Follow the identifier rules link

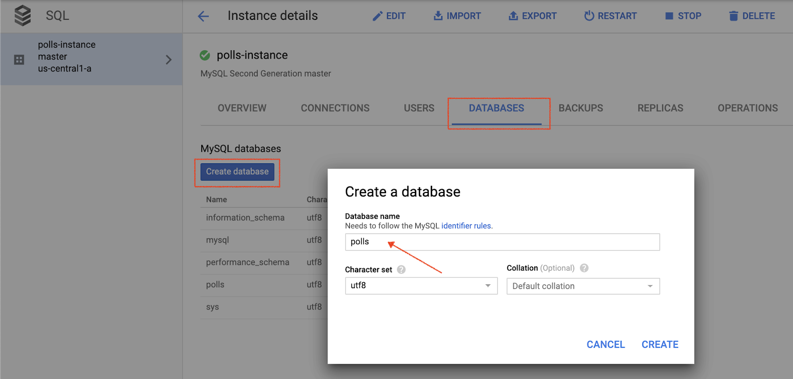[x=466, y=226]
